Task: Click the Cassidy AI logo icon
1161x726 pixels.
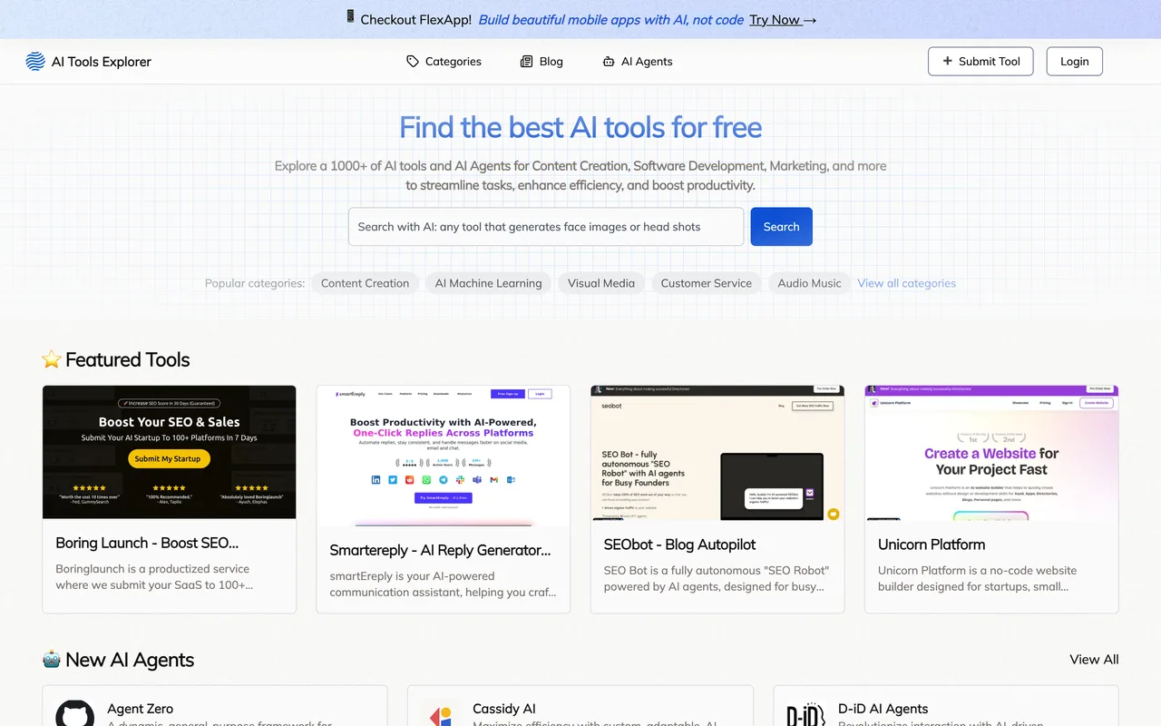Action: coord(440,713)
